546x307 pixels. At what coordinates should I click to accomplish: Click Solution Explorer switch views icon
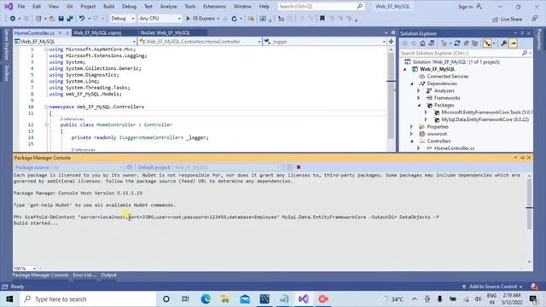coord(431,43)
